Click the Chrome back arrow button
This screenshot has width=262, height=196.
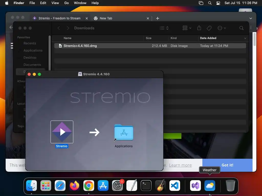tap(11, 27)
